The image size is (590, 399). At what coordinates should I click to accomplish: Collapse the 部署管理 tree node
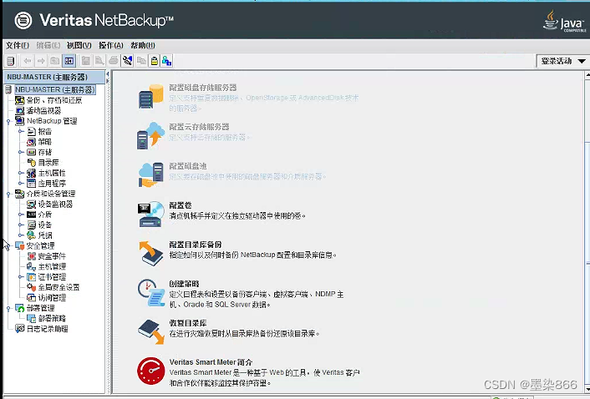(x=8, y=309)
